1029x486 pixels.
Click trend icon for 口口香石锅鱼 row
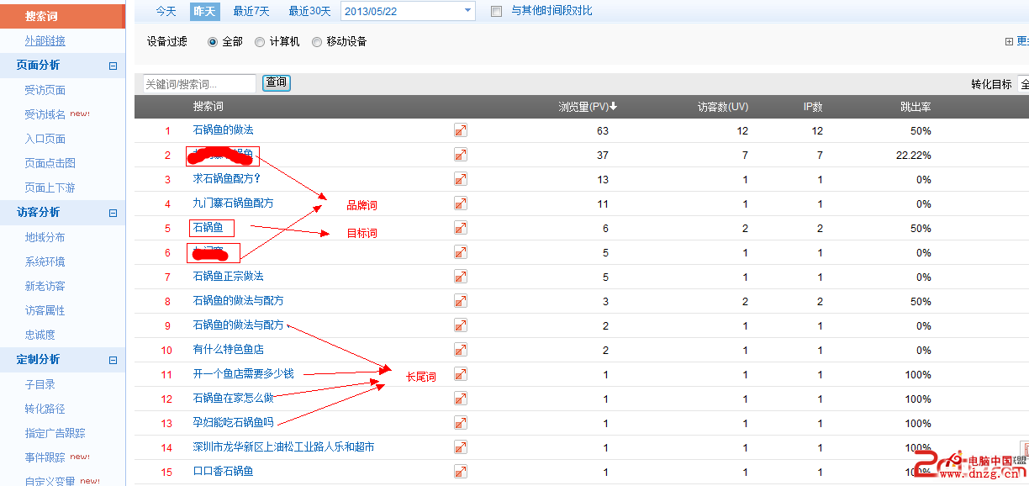point(461,472)
